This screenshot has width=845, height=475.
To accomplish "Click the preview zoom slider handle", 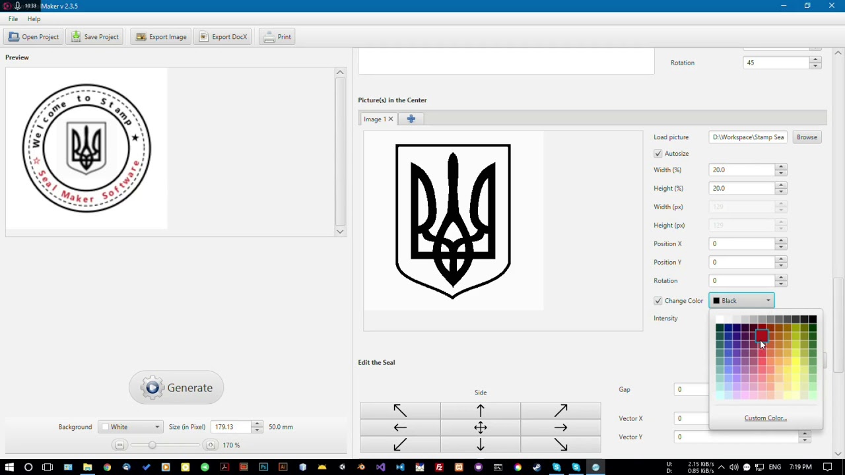I will pos(152,445).
